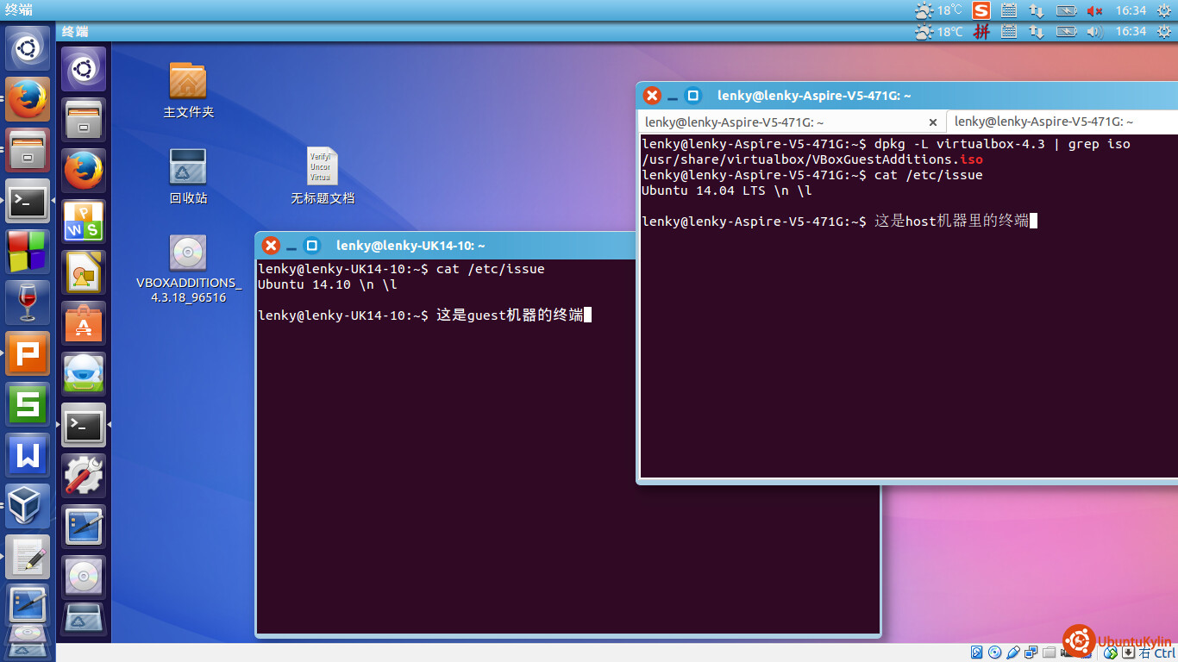Open the 拼 pinyin input menu in guest panel
The width and height of the screenshot is (1178, 662).
pyautogui.click(x=981, y=32)
